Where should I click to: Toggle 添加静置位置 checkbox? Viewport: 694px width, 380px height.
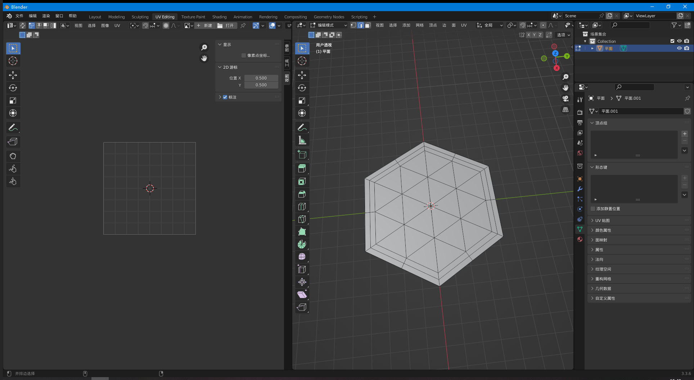(593, 209)
